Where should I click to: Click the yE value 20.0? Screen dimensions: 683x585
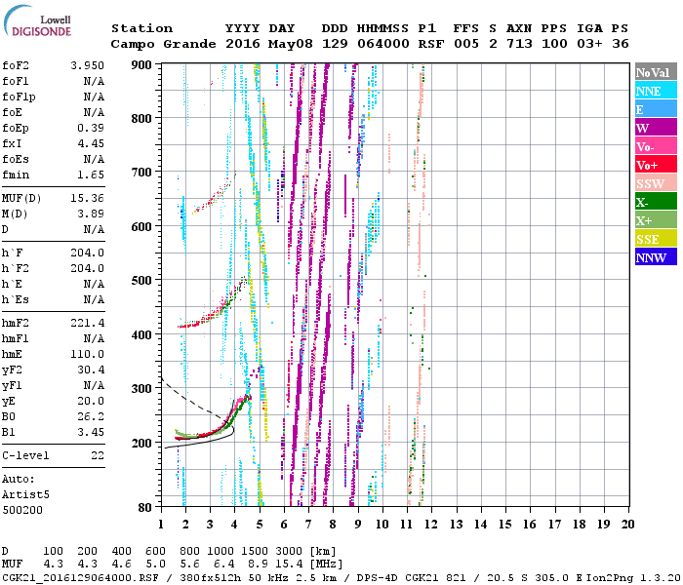pos(91,402)
